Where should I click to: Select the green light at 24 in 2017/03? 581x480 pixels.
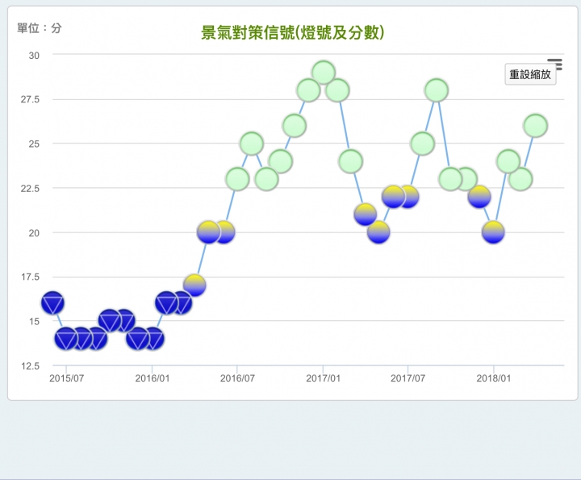pos(350,161)
